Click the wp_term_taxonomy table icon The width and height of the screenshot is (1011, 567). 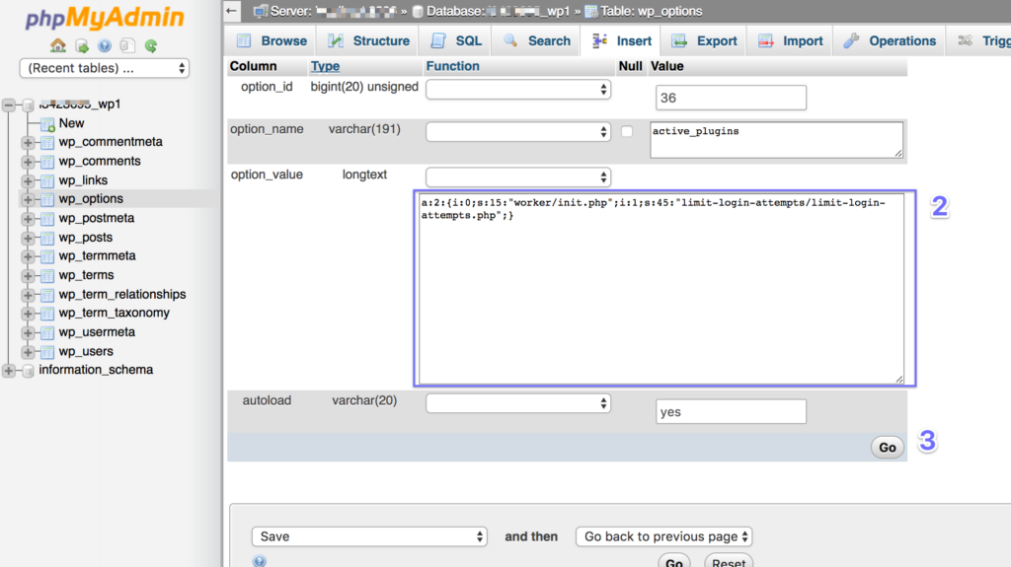click(x=47, y=314)
